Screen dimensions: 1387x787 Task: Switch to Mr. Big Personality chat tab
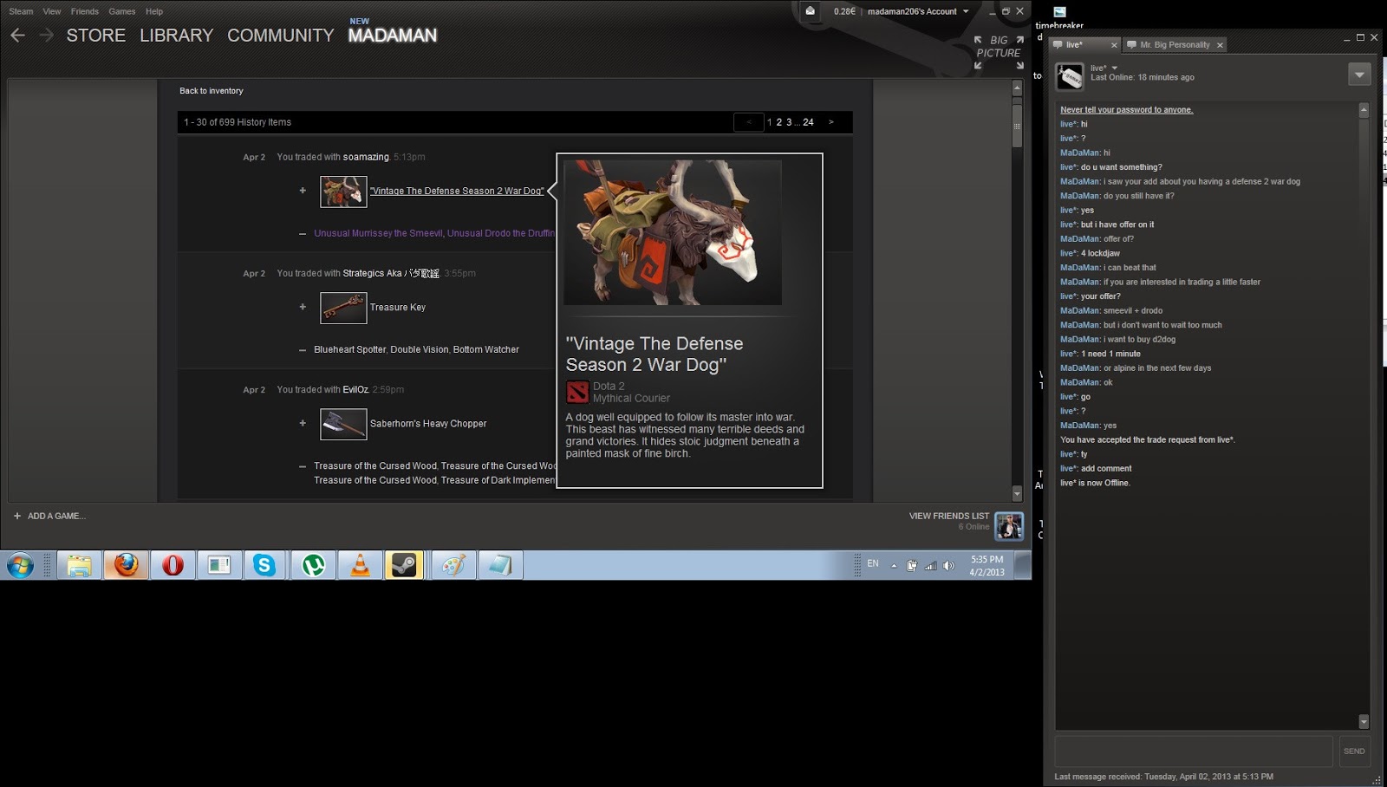pos(1174,44)
